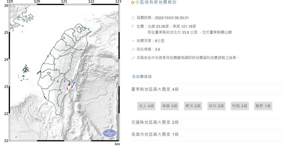Click the clock icon beside 發震時間

(x=133, y=18)
